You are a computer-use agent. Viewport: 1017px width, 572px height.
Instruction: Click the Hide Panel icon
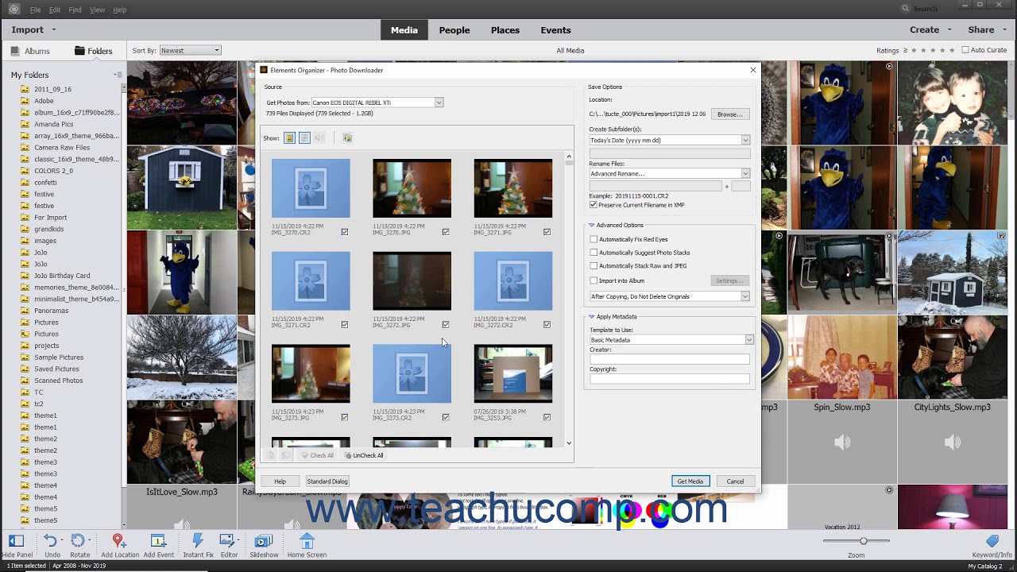(17, 541)
